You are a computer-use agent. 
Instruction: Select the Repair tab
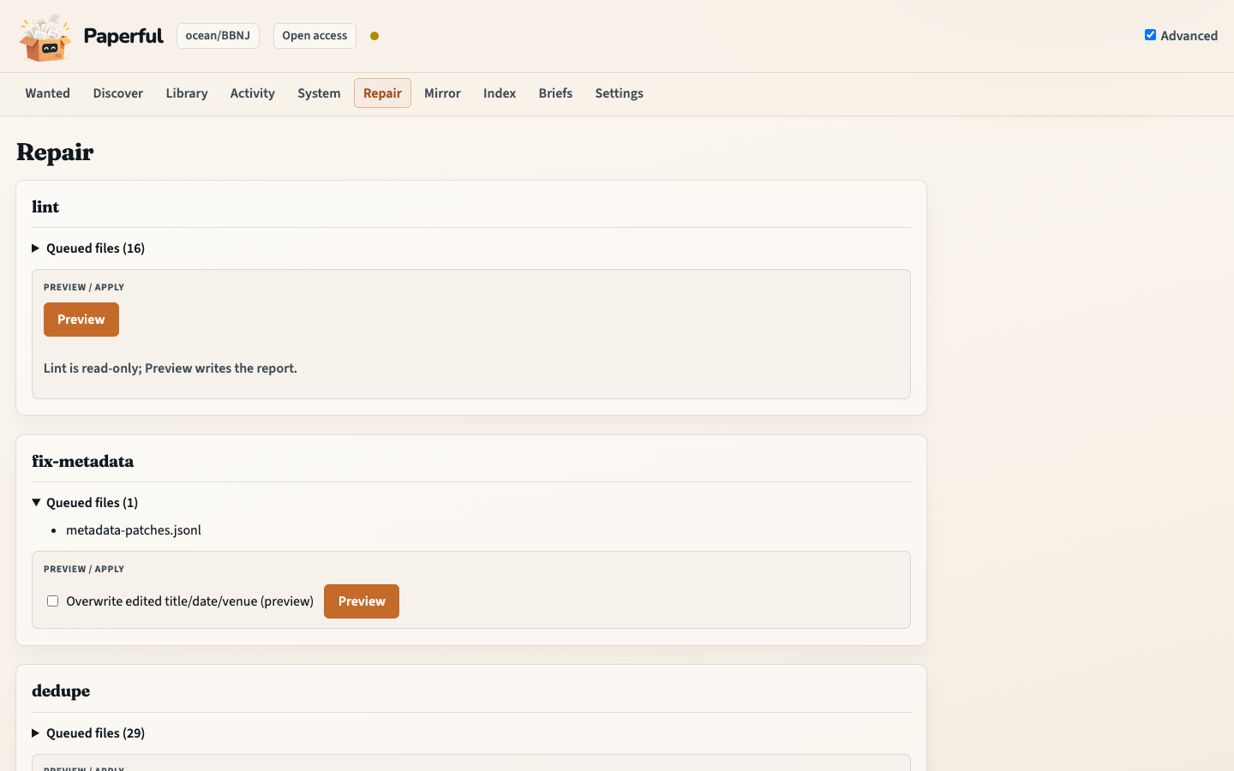pyautogui.click(x=382, y=93)
